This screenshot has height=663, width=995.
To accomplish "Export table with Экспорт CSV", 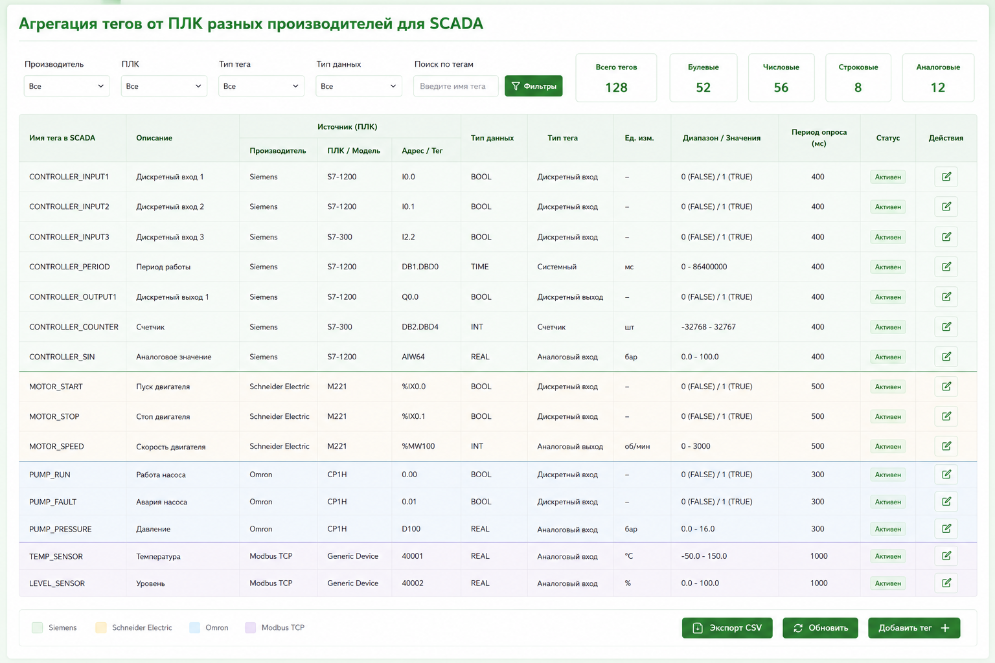I will point(727,628).
